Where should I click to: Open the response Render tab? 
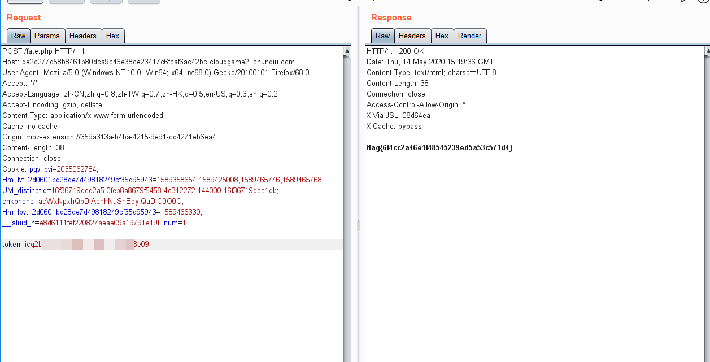coord(469,36)
